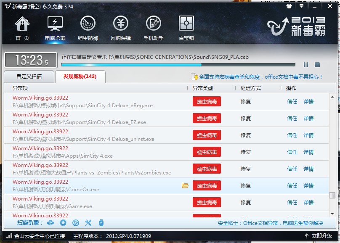The height and width of the screenshot is (243, 340).
Task: Click the cloud scan engine icon
Action: tap(50, 223)
